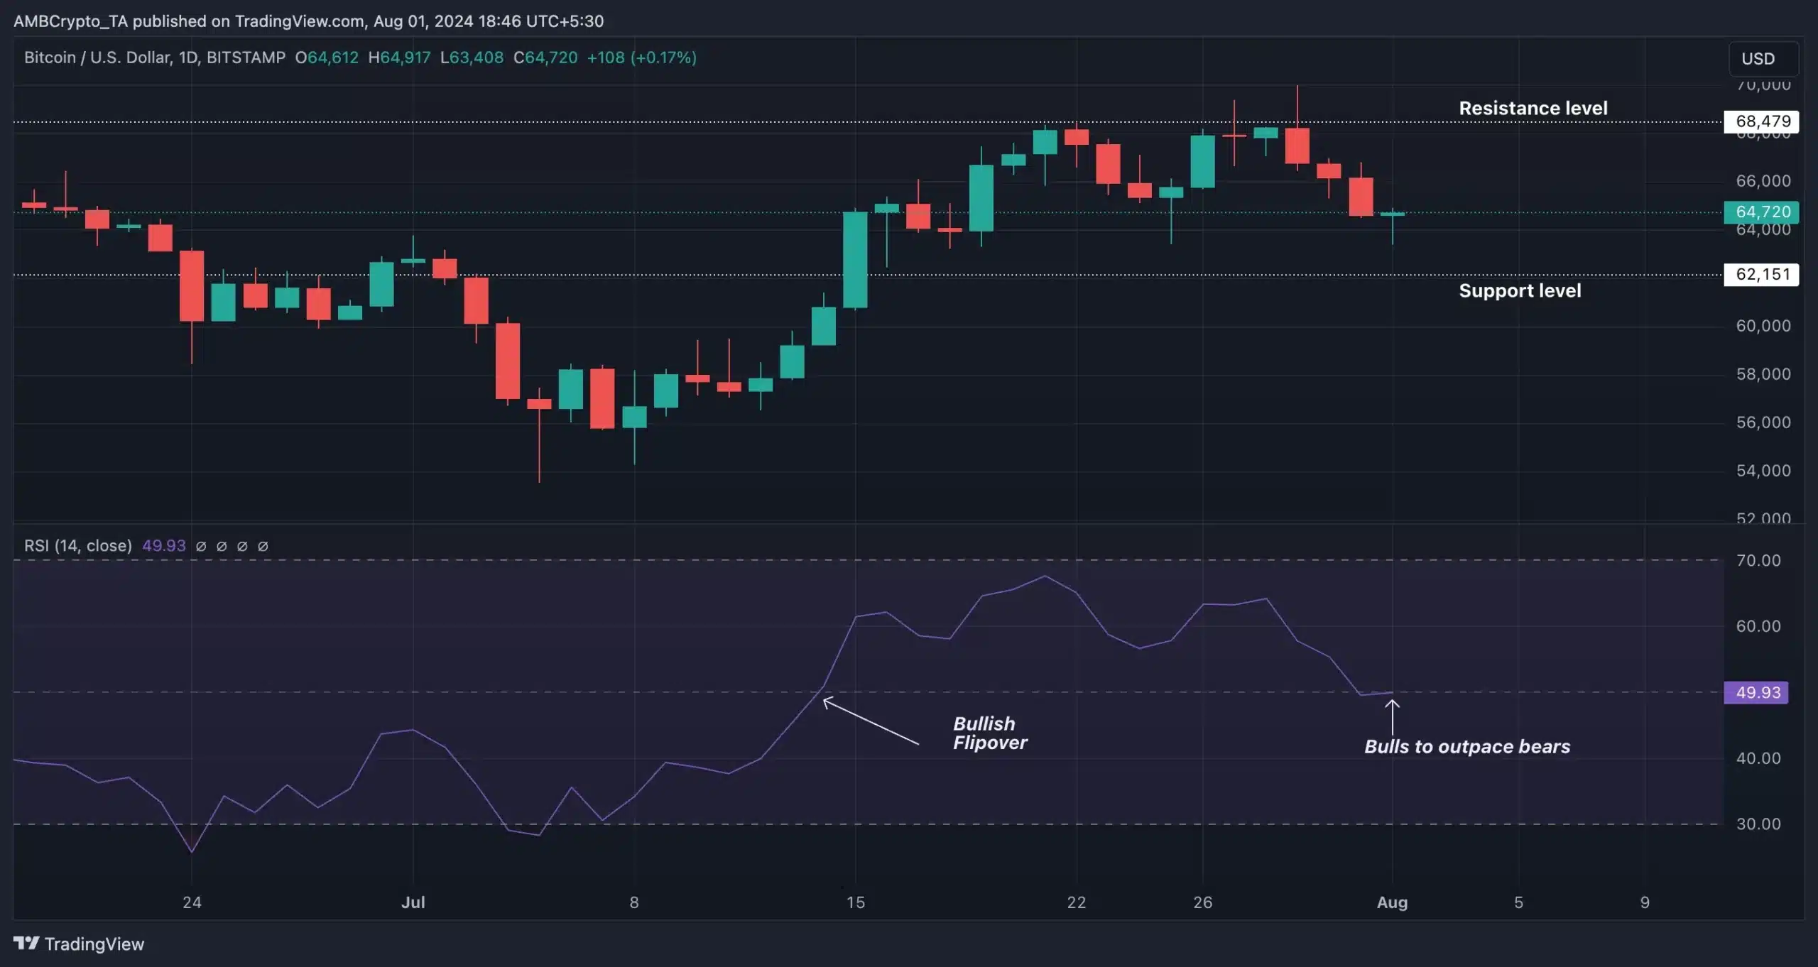Click the purple 49.93 RSI axis tag
Screen dimensions: 1818x967
1756,692
